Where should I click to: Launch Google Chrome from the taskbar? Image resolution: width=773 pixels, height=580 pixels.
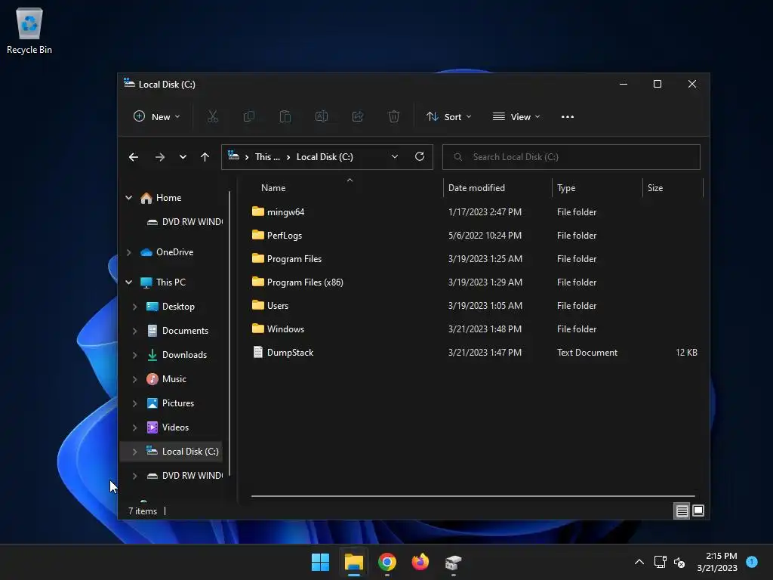(387, 562)
